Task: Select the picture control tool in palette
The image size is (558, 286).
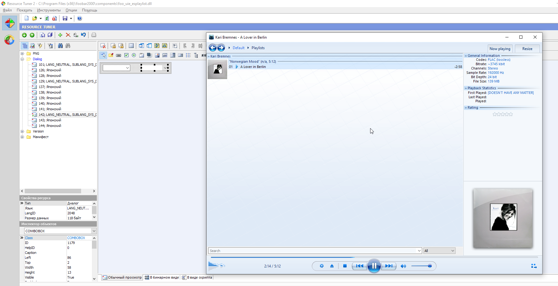Action: click(x=157, y=55)
